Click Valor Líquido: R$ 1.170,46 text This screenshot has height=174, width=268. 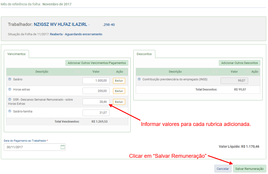point(239,146)
